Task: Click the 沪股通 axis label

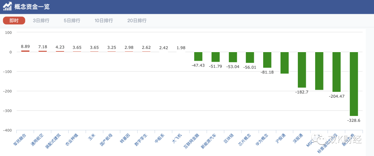Action: click(x=281, y=138)
